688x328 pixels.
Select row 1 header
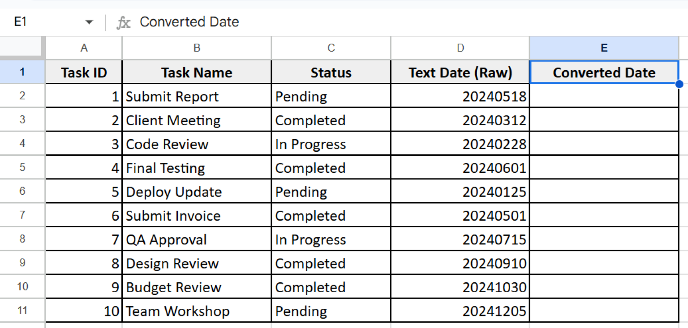[x=22, y=72]
